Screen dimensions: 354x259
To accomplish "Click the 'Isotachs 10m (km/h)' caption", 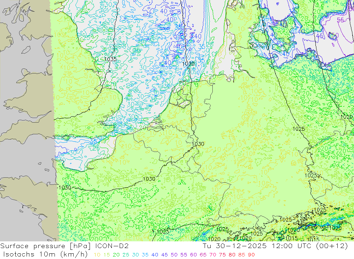I will point(45,254).
